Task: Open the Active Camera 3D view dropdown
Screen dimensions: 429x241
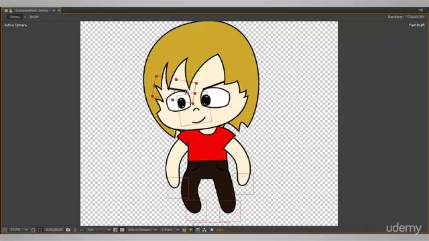Action: pos(142,230)
